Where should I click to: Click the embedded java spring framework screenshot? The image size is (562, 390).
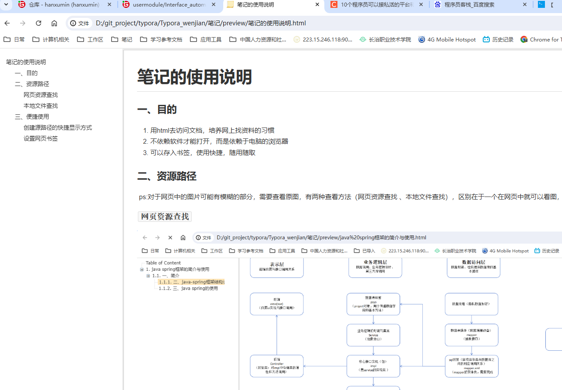click(x=349, y=310)
